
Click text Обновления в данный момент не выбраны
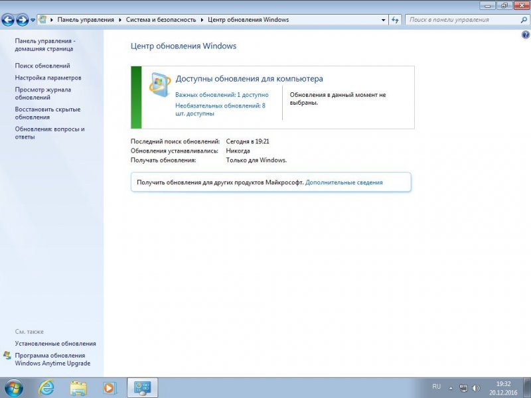tap(338, 98)
